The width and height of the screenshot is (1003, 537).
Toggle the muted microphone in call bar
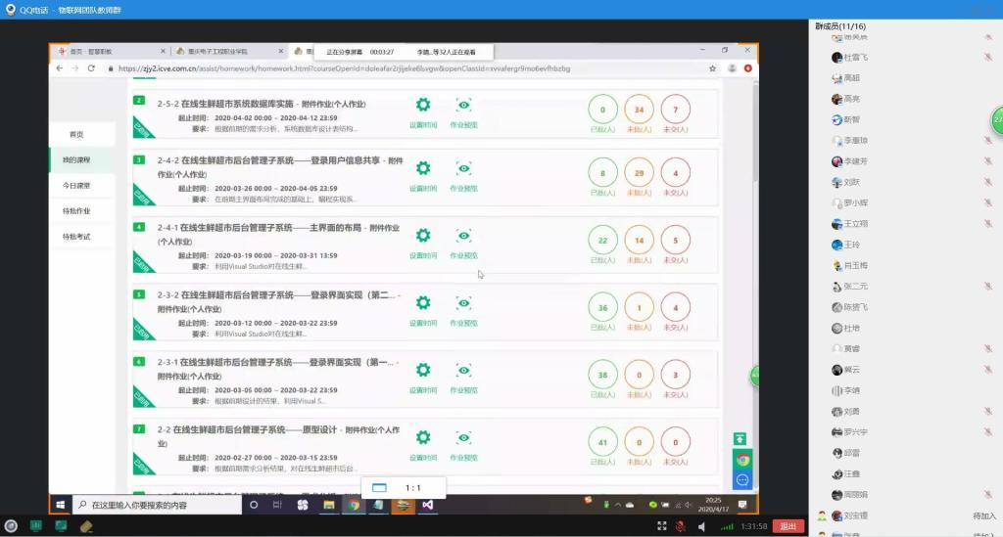(680, 526)
